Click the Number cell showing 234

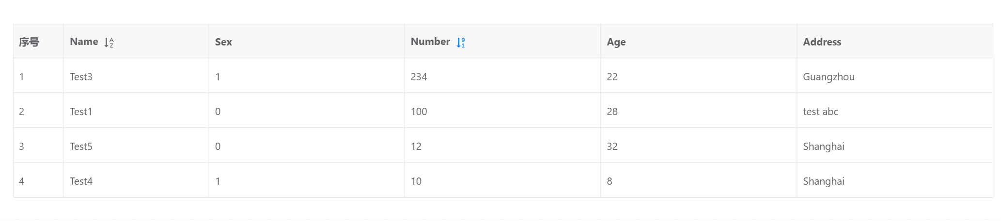tap(419, 77)
